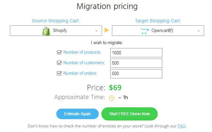Click the products quantity field showing 1000

pyautogui.click(x=137, y=53)
